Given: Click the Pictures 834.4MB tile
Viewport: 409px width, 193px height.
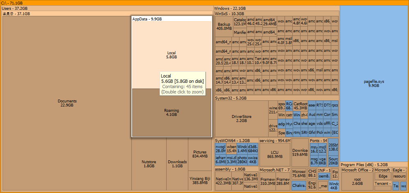Looking at the screenshot, I should [x=200, y=154].
